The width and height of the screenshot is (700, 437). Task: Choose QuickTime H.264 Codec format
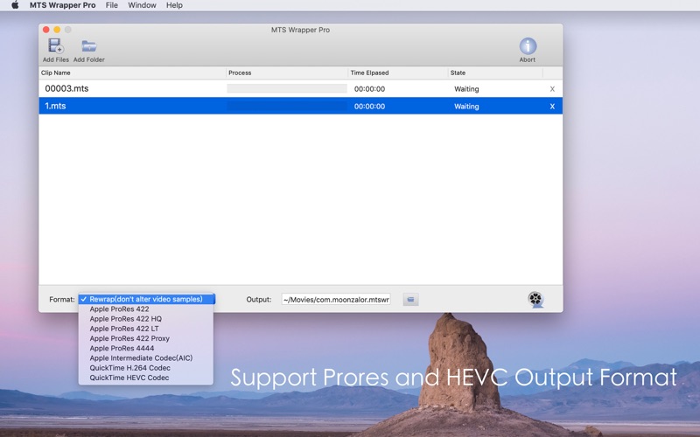[x=146, y=368]
